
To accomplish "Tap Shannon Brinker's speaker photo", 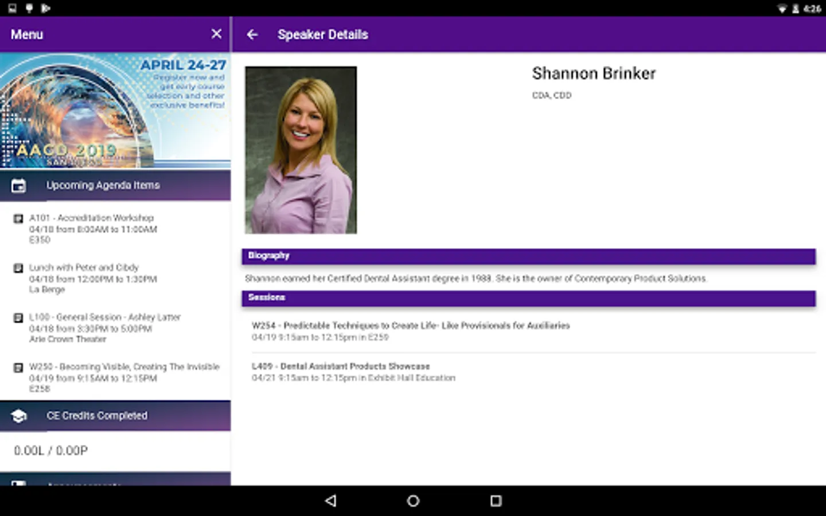I will (301, 150).
